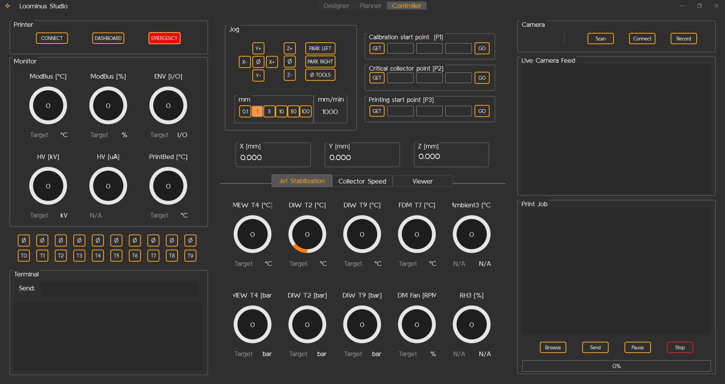The image size is (725, 384).
Task: Click the printer CONNECT button
Action: click(52, 38)
